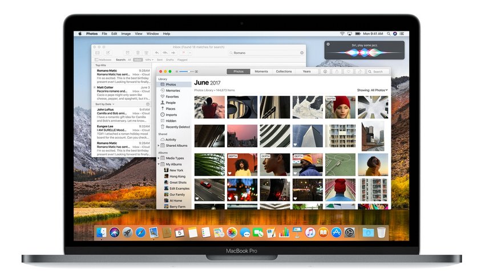Clear the Romano search in Mail
485x273 pixels.
tap(302, 53)
